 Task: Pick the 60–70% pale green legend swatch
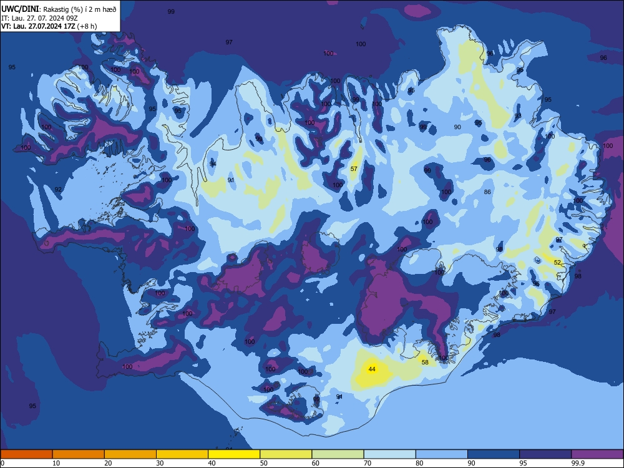pos(338,454)
